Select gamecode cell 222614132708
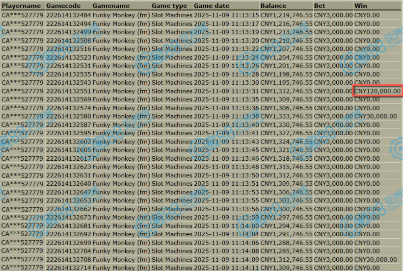Screen dimensions: 403x271 point(68,259)
